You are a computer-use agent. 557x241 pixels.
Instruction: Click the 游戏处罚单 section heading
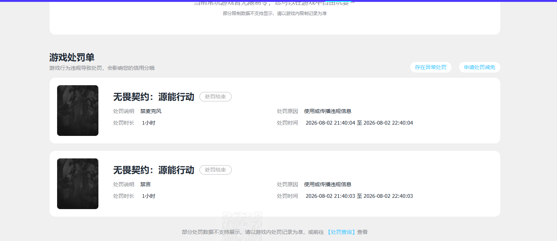pyautogui.click(x=72, y=57)
